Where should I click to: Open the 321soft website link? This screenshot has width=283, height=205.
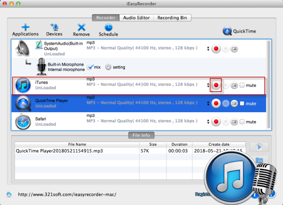pos(67,194)
